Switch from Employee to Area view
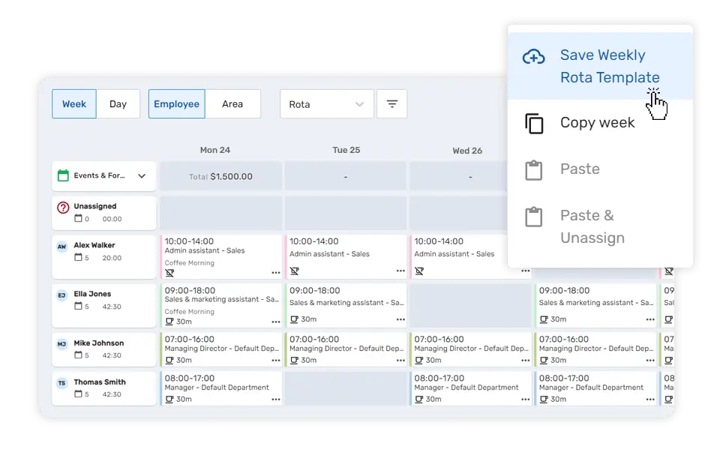This screenshot has height=452, width=723. point(233,103)
